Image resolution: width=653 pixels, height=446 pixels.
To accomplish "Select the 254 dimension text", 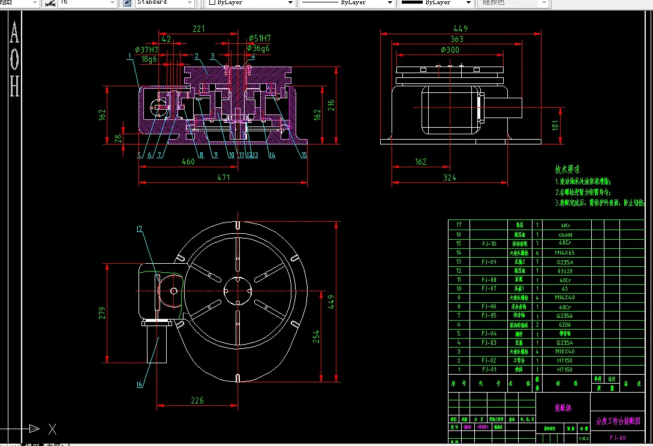I will (x=316, y=336).
